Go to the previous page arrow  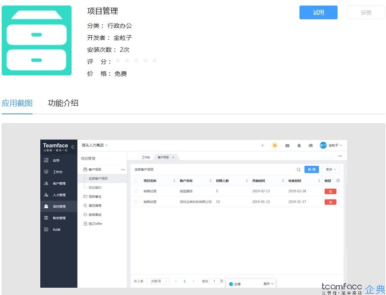[x=176, y=281]
